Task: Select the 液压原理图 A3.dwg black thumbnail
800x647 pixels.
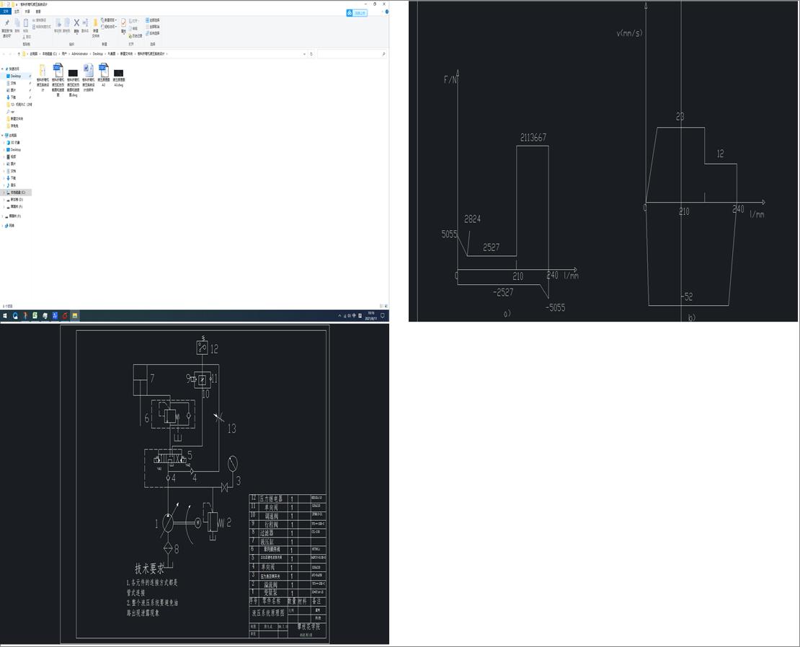Action: pos(119,74)
